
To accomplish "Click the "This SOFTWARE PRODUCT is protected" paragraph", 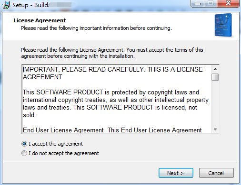I will pos(116,103).
